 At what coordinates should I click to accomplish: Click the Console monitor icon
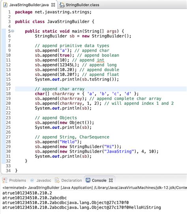tap(88, 180)
